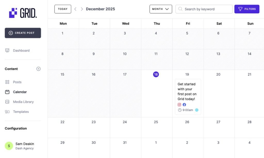Click the Instagram icon on the post card
Viewport: 264px width, 158px height.
(x=179, y=105)
